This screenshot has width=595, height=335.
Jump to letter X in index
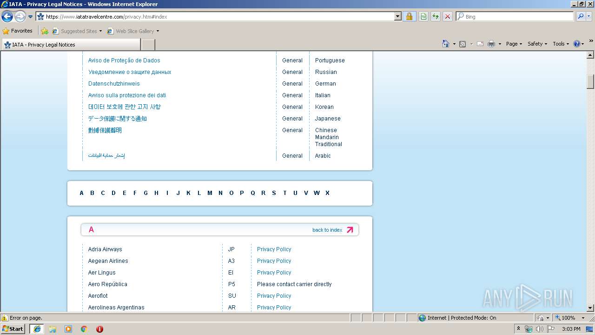[327, 193]
